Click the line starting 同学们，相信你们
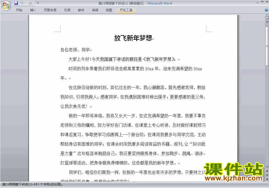Image resolution: width=269 pixels, height=188 pixels. click(x=137, y=172)
